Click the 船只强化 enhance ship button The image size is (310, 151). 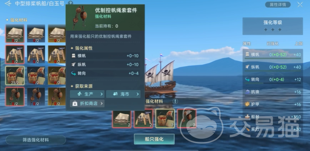click(154, 139)
